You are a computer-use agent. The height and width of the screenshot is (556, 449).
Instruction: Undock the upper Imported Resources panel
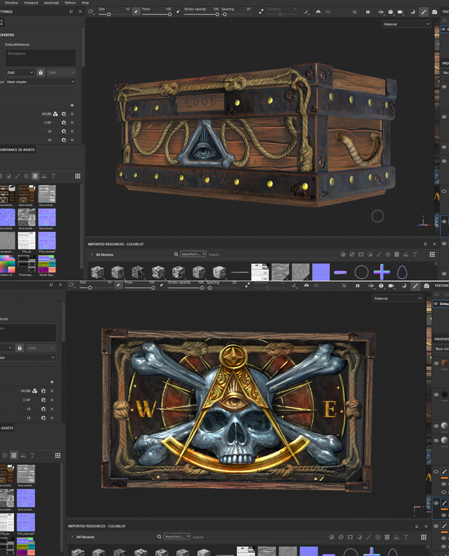click(x=425, y=244)
